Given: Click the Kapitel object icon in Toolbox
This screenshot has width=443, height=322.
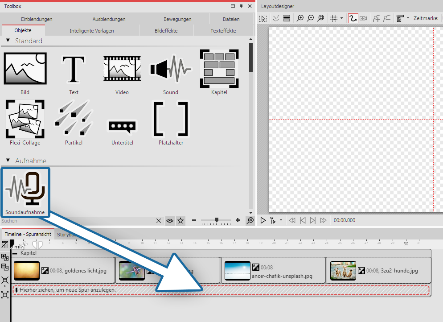Looking at the screenshot, I should [219, 69].
